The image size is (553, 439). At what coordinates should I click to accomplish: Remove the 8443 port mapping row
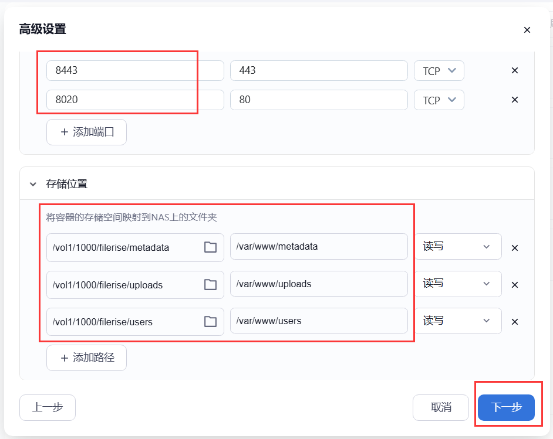coord(515,70)
